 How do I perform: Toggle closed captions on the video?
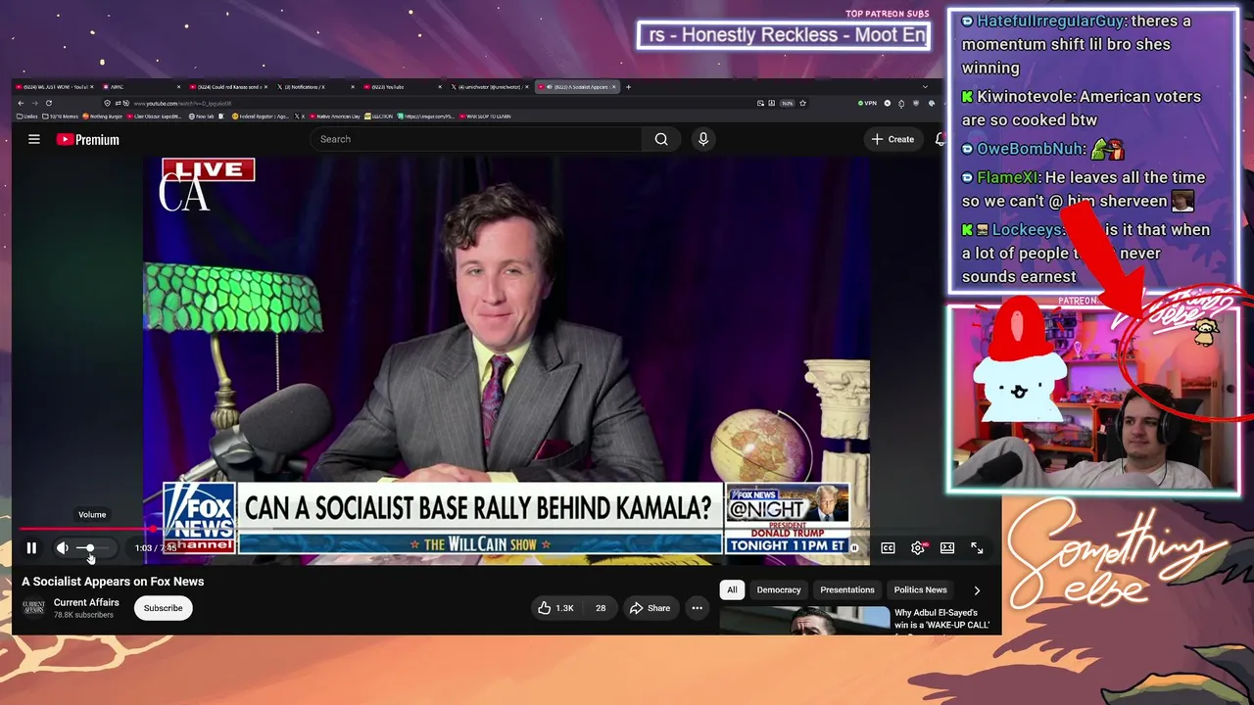888,548
